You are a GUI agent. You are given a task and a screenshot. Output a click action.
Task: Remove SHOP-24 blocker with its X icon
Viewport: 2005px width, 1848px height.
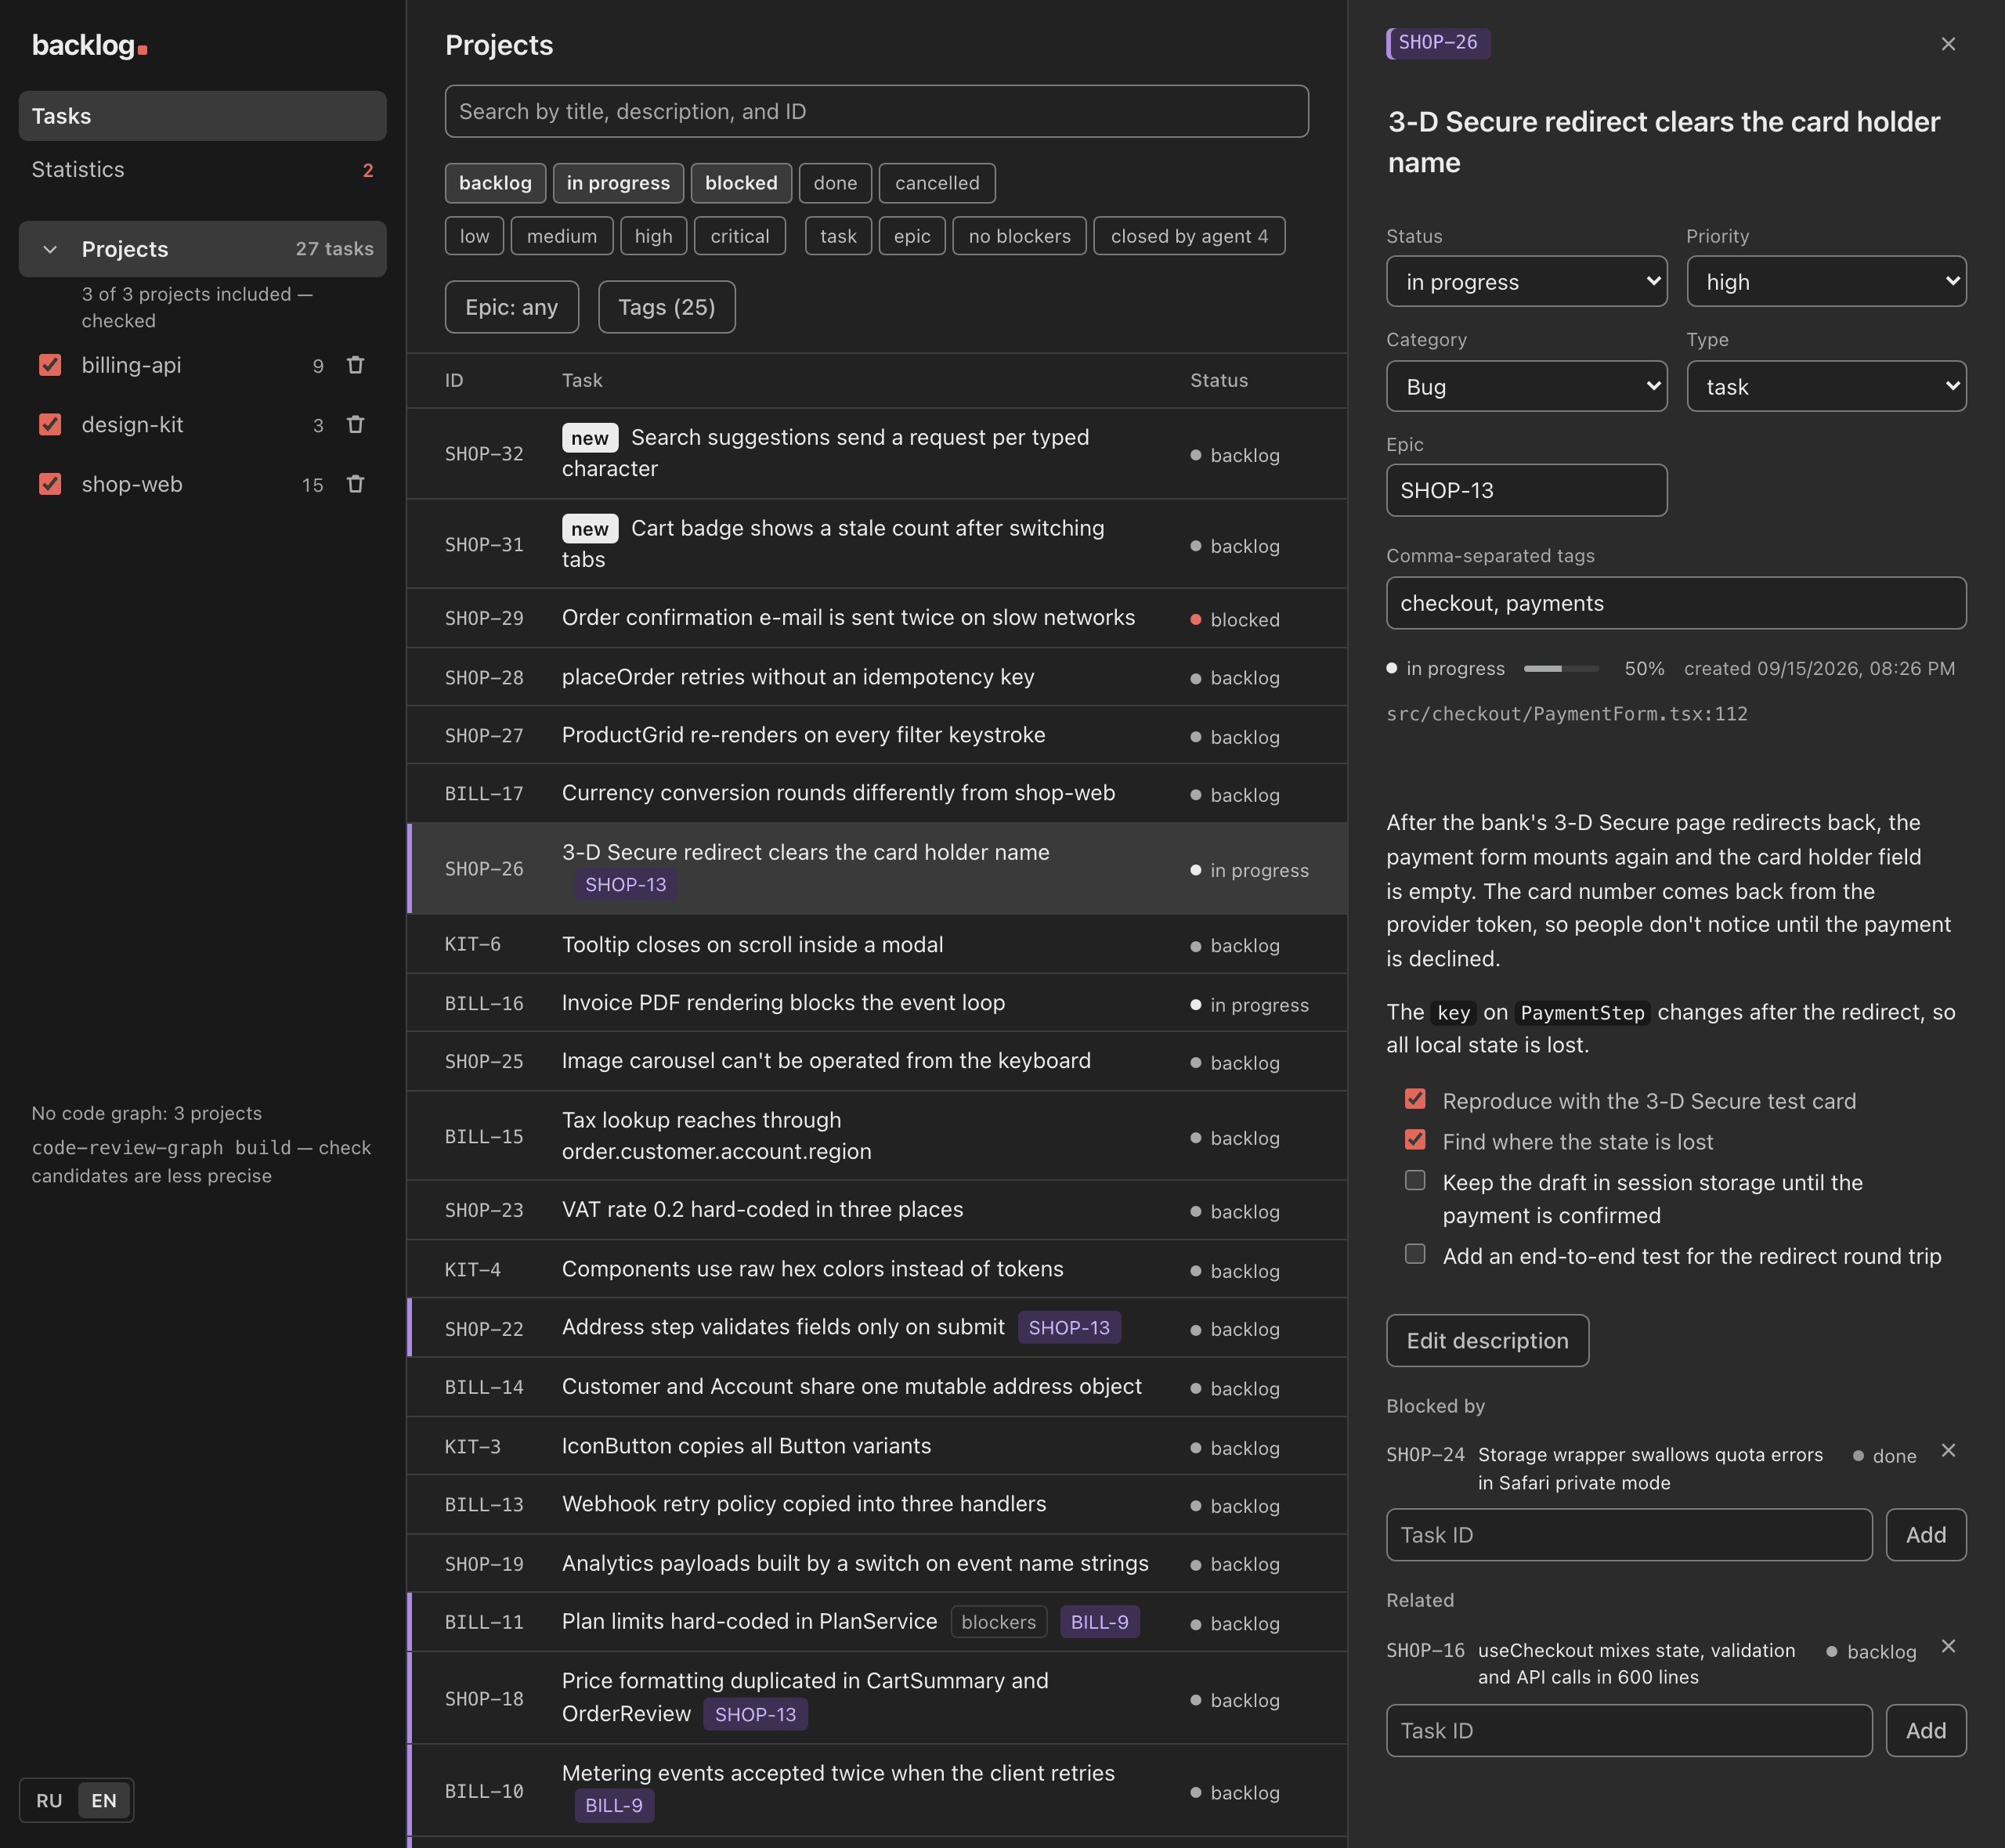pyautogui.click(x=1947, y=1450)
